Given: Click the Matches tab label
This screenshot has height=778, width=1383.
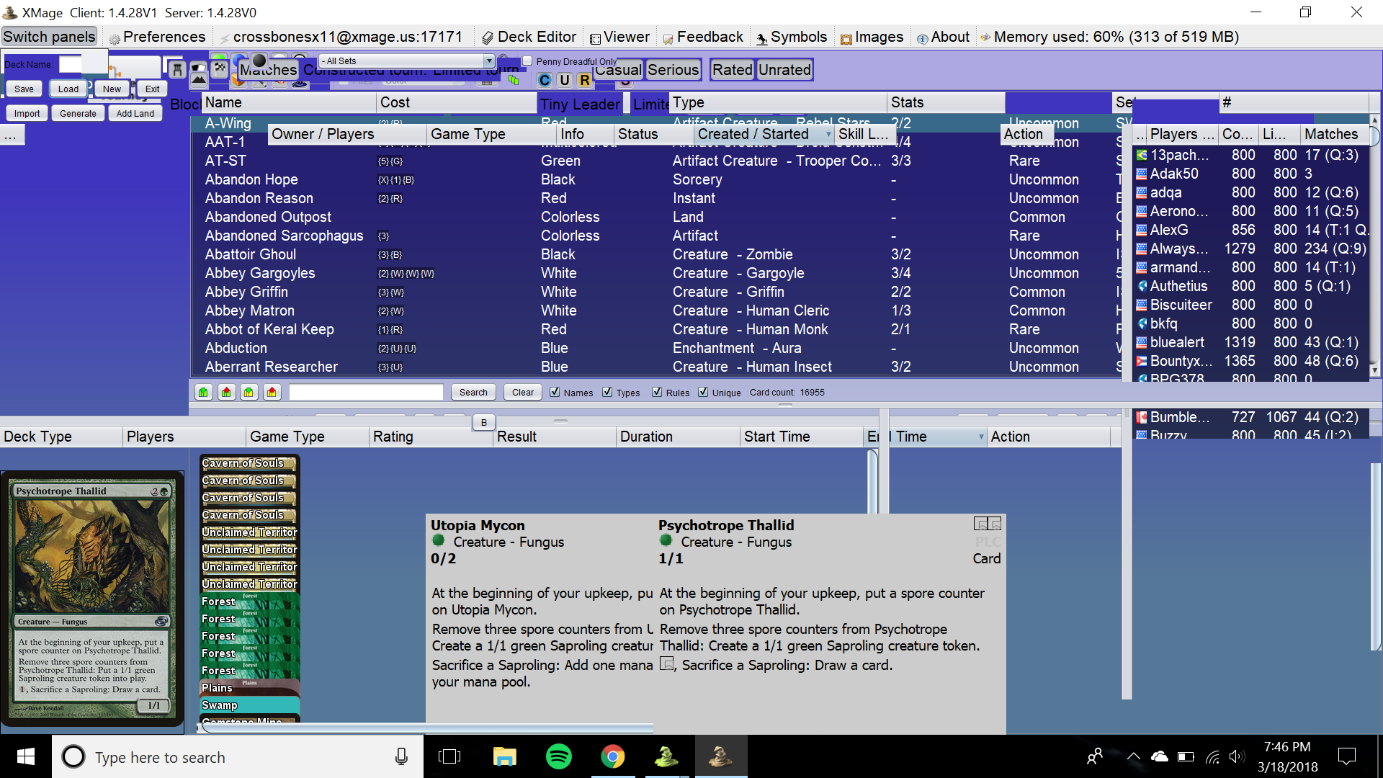Looking at the screenshot, I should pyautogui.click(x=268, y=70).
